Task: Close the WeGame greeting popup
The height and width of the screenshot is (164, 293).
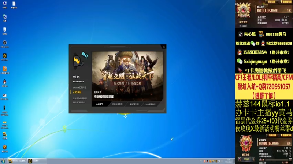Action: tap(164, 47)
